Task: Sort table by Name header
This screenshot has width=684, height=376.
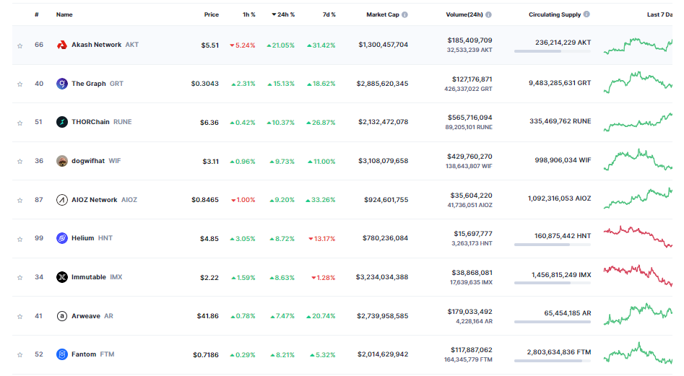Action: (x=64, y=15)
